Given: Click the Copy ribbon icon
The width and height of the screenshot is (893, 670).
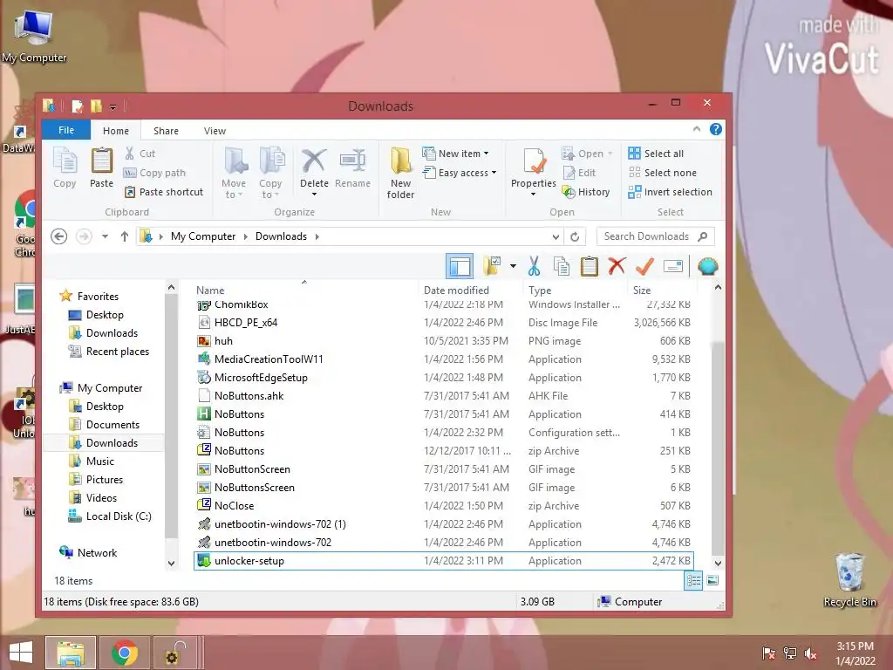Looking at the screenshot, I should 65,167.
